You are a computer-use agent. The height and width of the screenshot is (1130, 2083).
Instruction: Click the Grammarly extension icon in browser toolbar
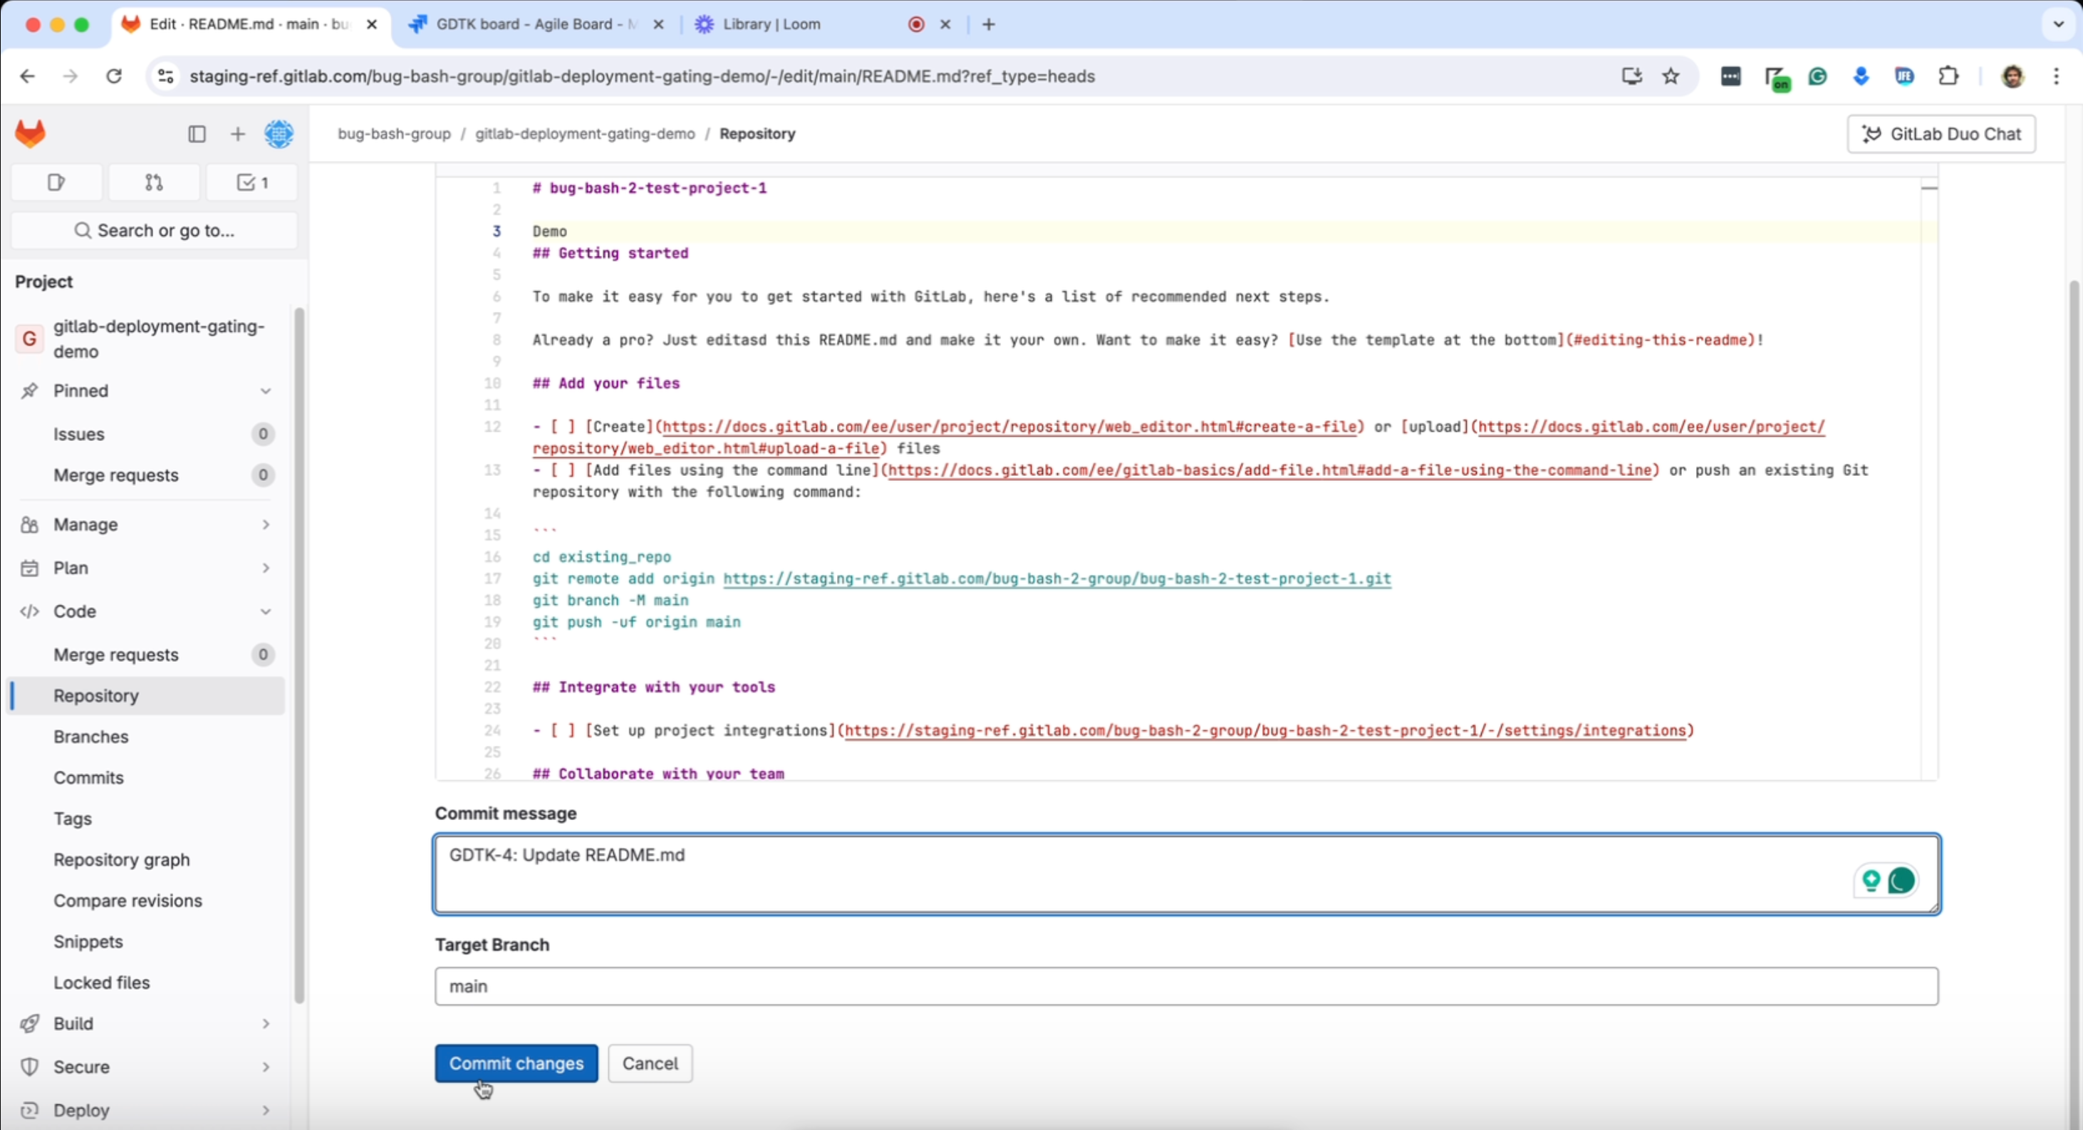(1818, 76)
